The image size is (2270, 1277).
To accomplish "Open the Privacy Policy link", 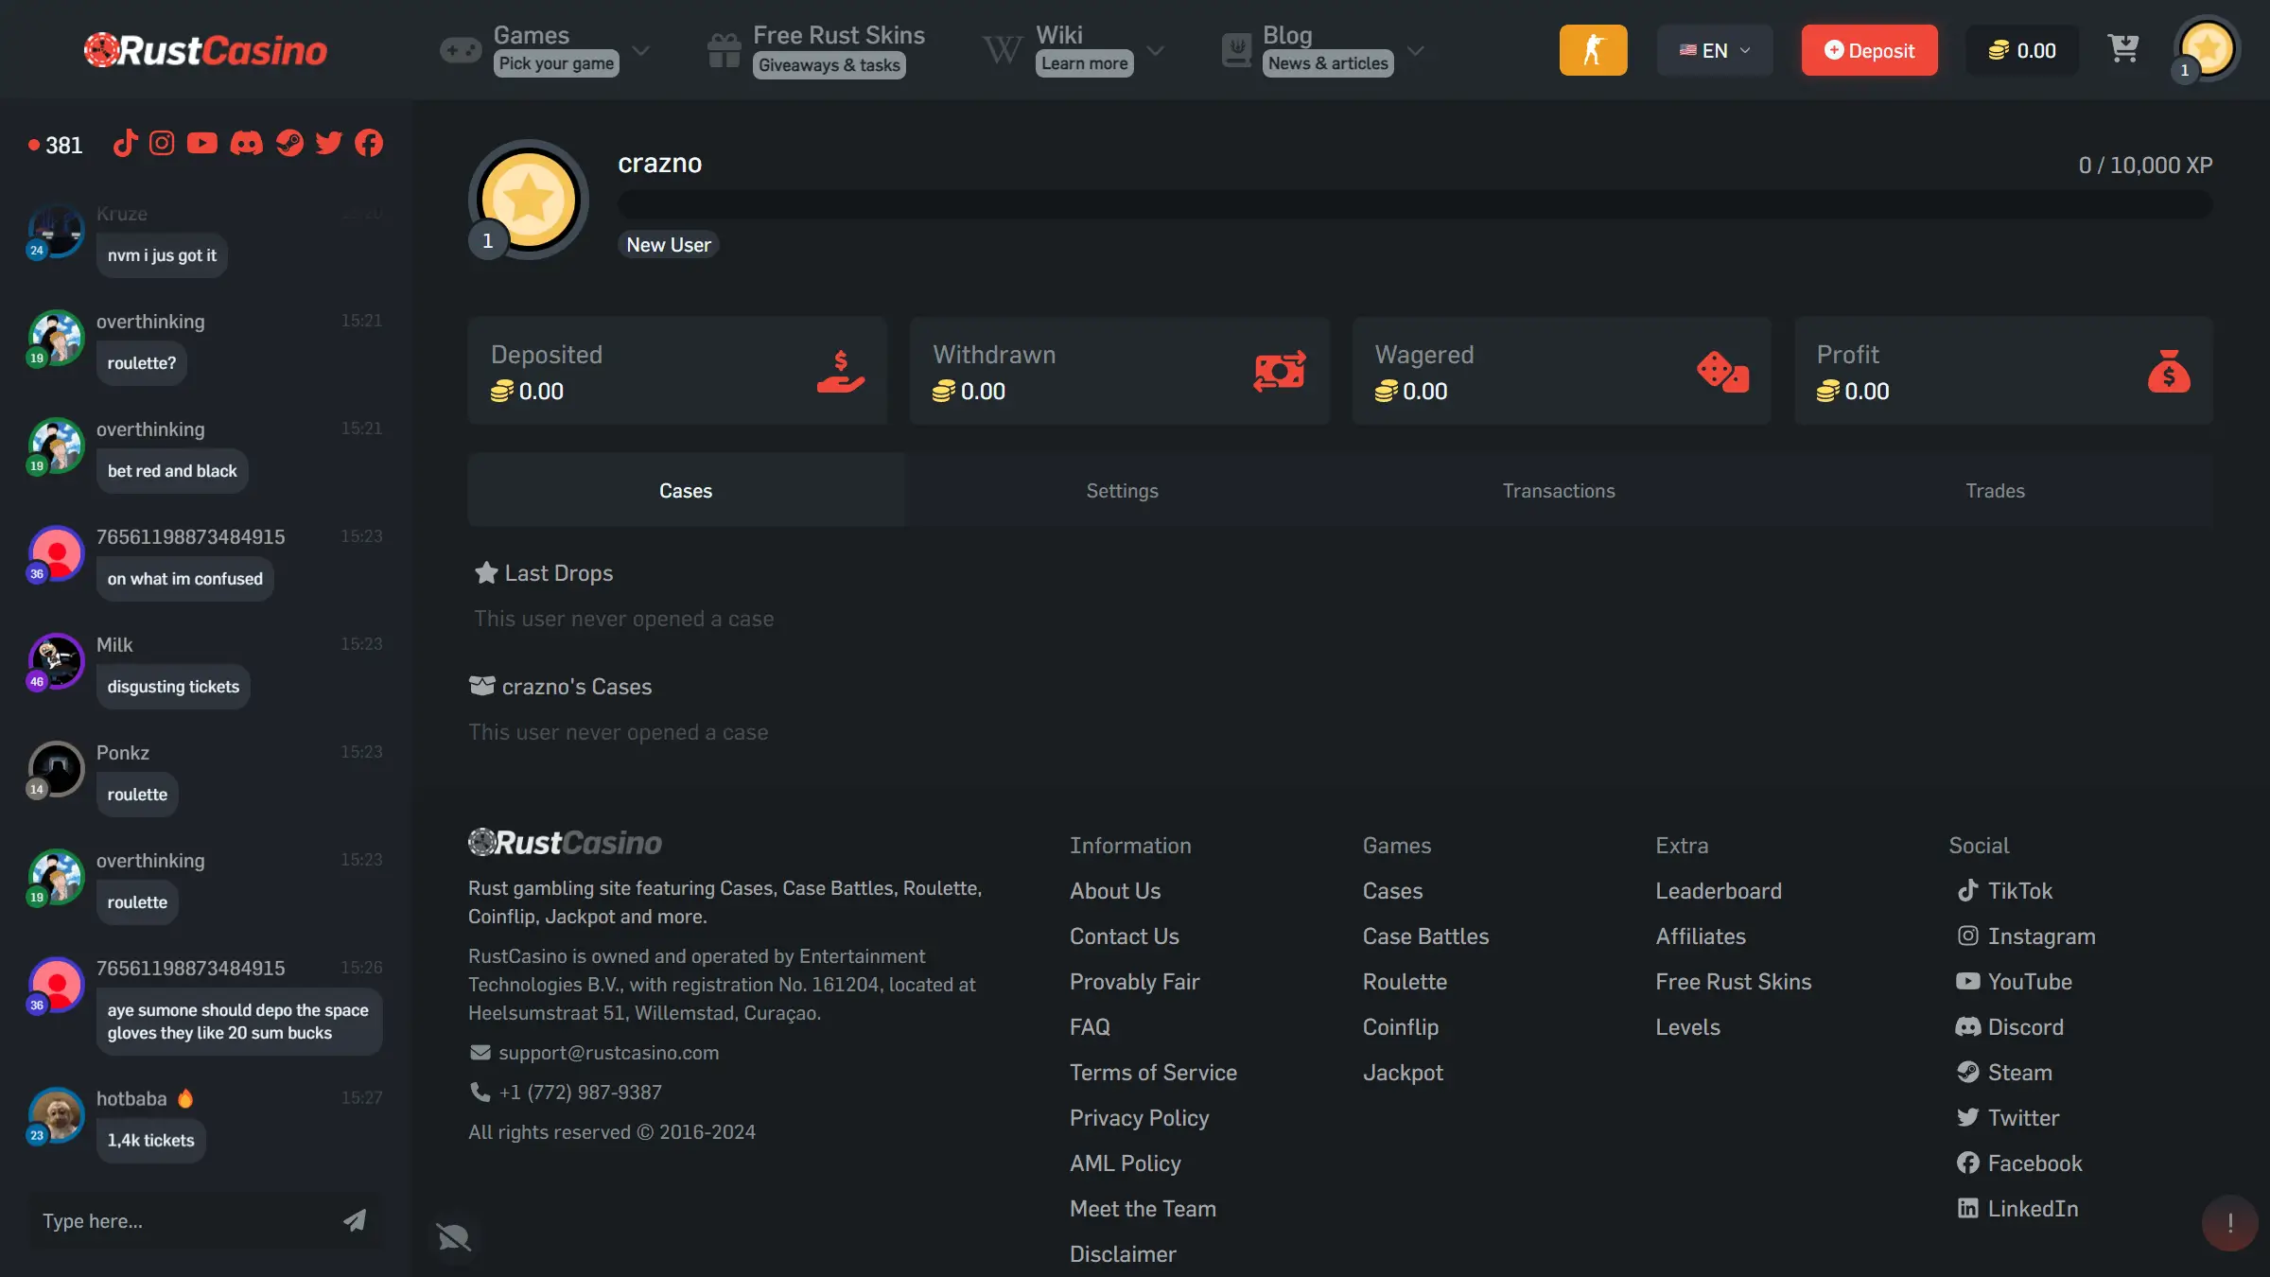I will coord(1139,1117).
